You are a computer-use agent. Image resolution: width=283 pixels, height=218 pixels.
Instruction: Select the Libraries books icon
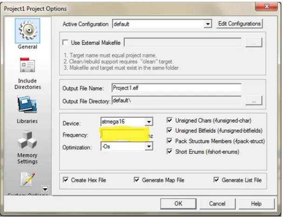[x=27, y=105]
